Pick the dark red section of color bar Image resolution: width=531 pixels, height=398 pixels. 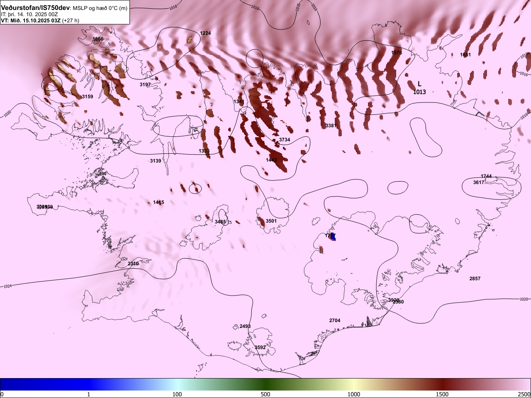point(442,384)
